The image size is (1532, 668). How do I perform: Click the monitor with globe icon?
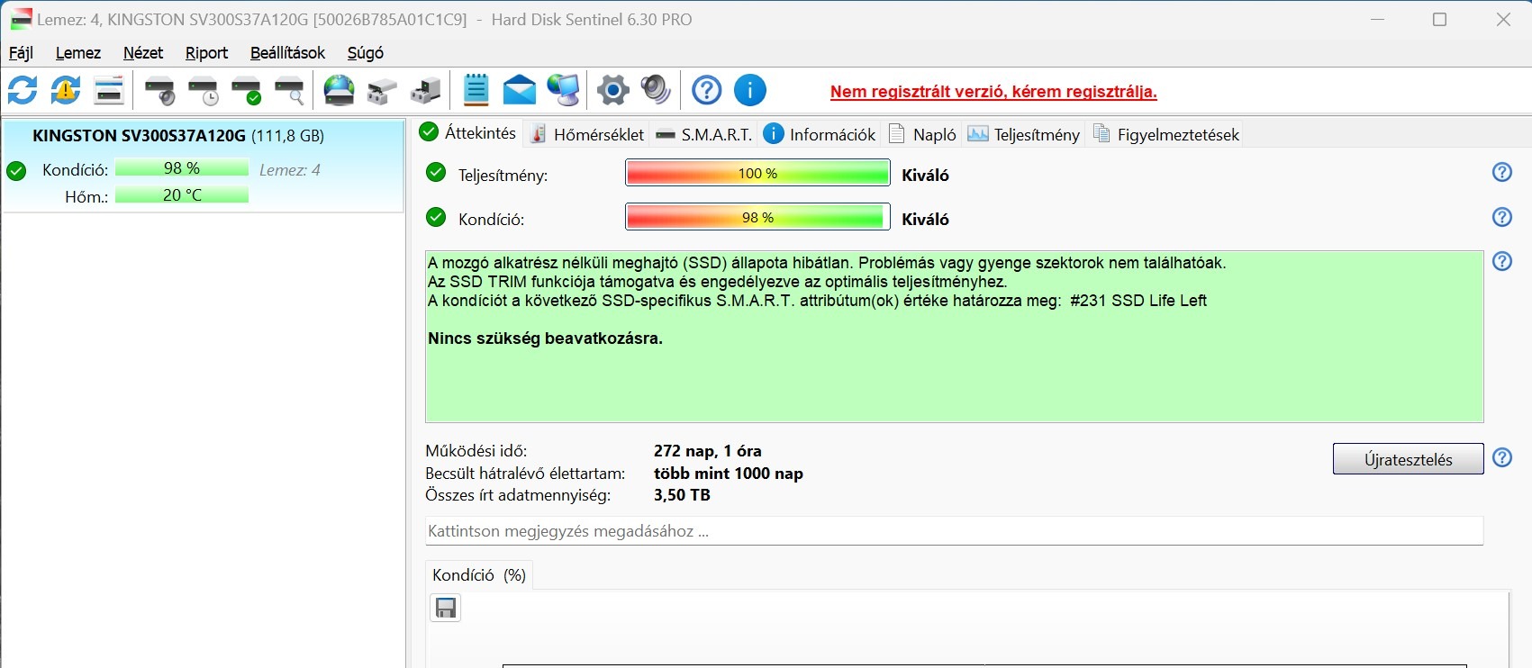pyautogui.click(x=564, y=90)
